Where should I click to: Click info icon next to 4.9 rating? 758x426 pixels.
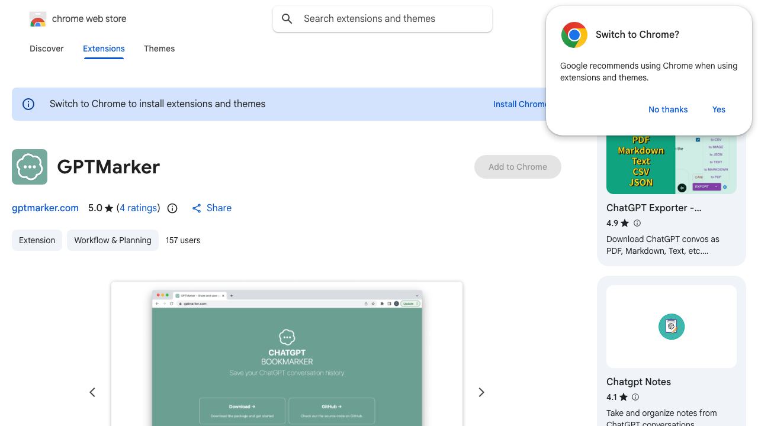[637, 223]
